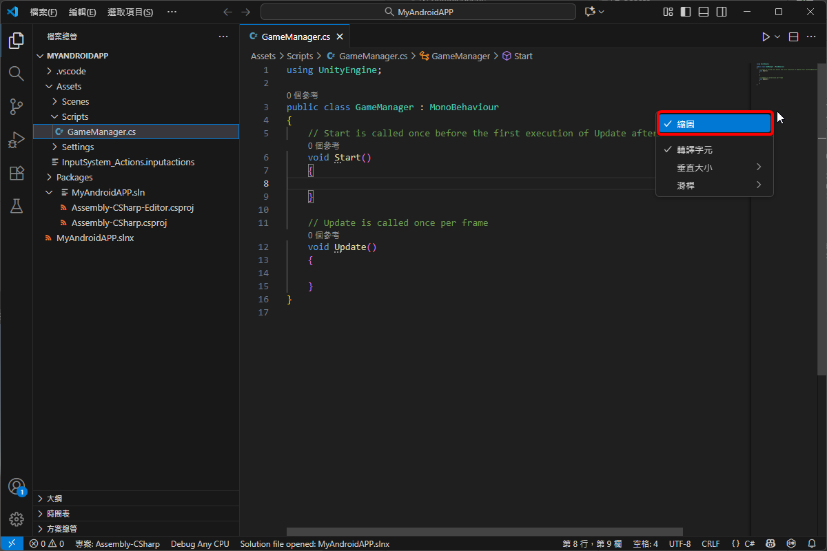Toggle the 縮圖 minimap checked option

coord(715,124)
